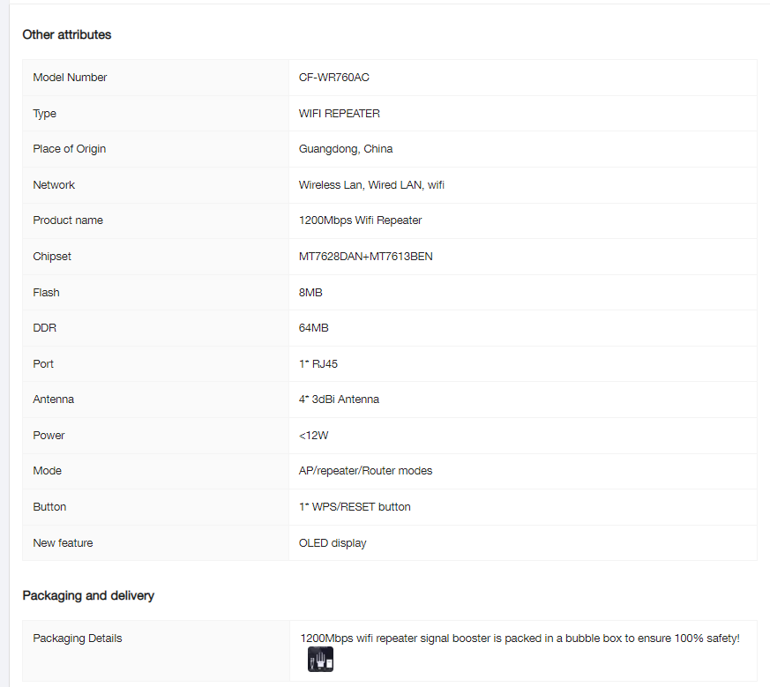Click the OLED display feature value
The width and height of the screenshot is (770, 687).
click(x=333, y=543)
